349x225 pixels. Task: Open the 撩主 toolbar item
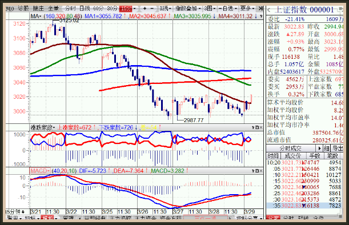coord(38,9)
